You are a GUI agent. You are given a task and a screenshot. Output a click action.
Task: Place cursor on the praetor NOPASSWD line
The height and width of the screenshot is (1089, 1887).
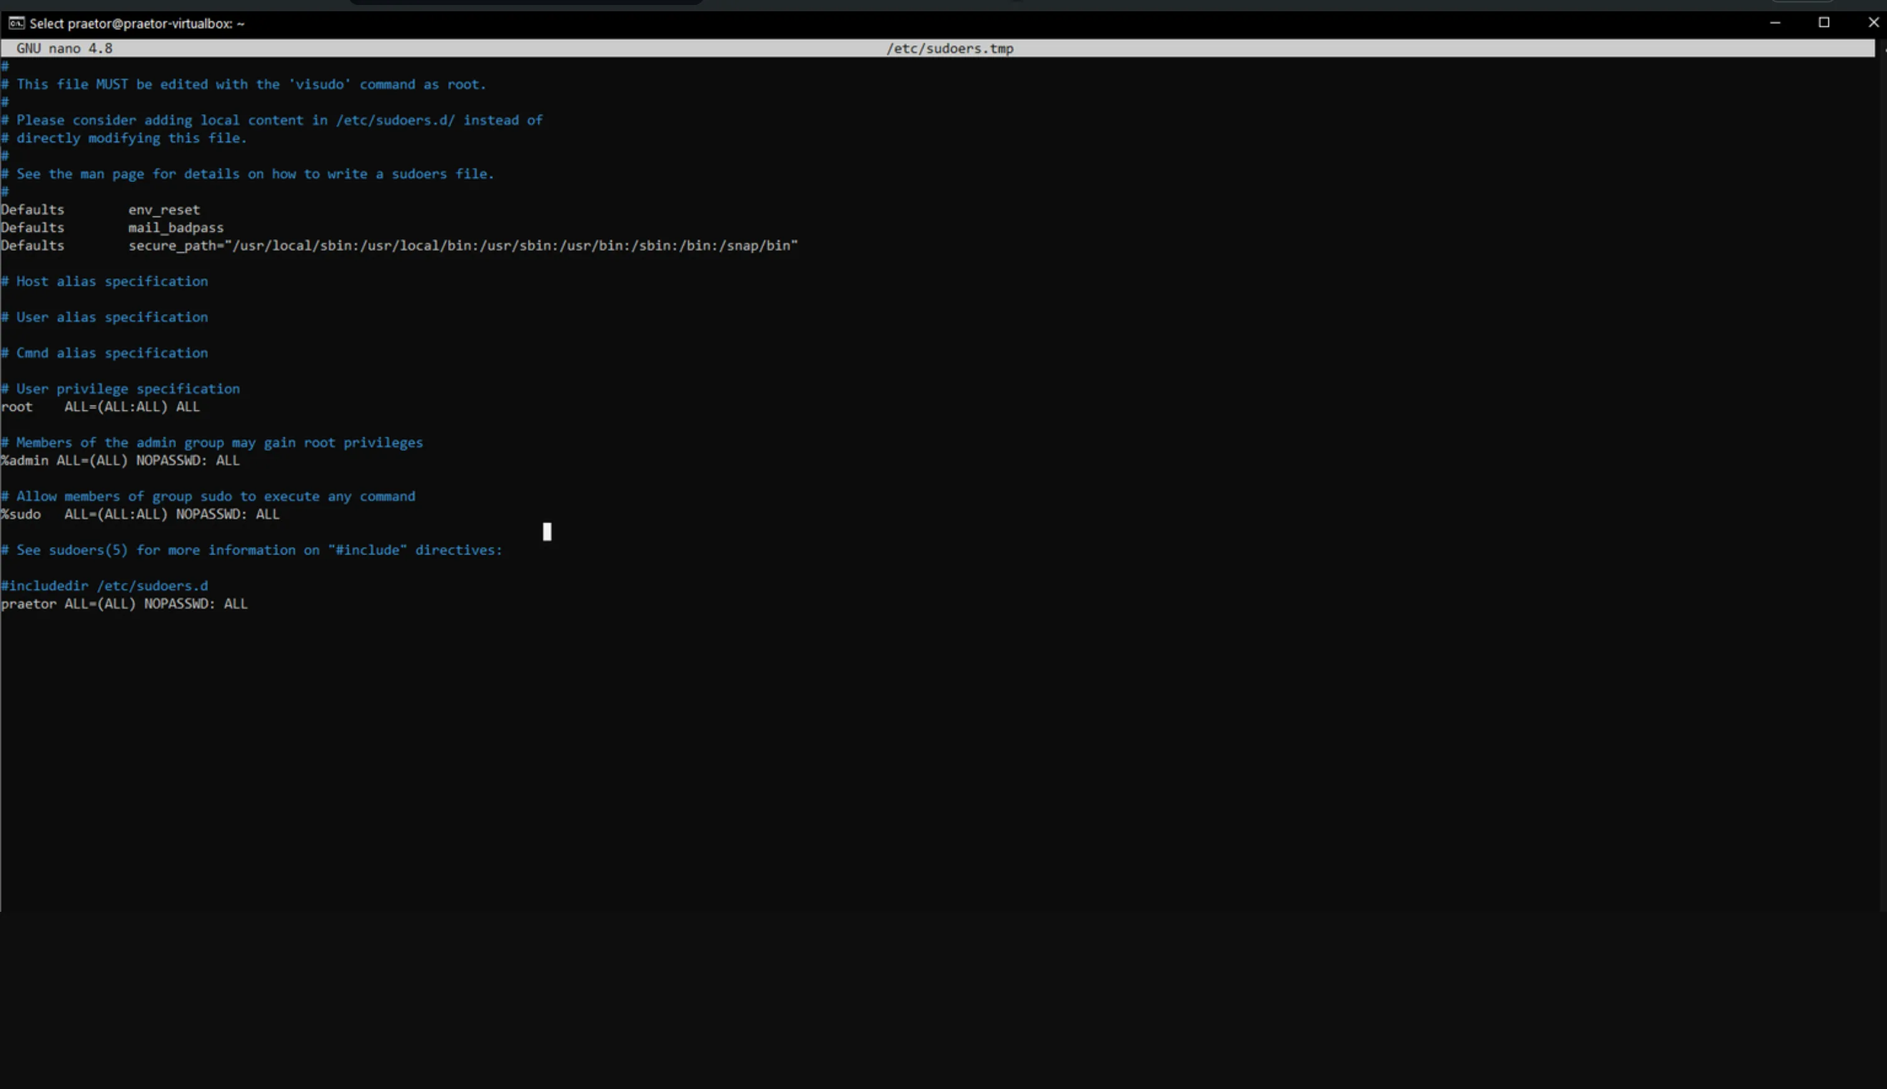(124, 604)
